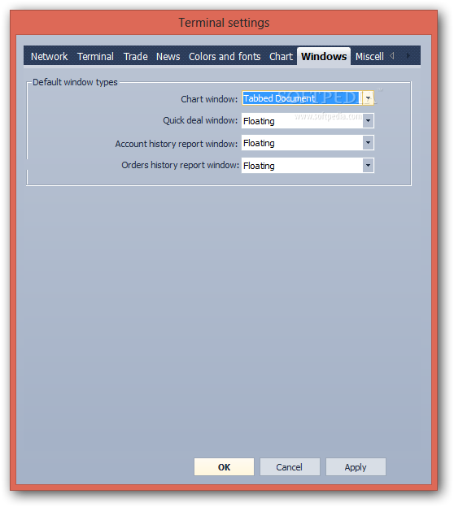The image size is (454, 507).
Task: Click the 'Chart window:' label
Action: (x=209, y=99)
